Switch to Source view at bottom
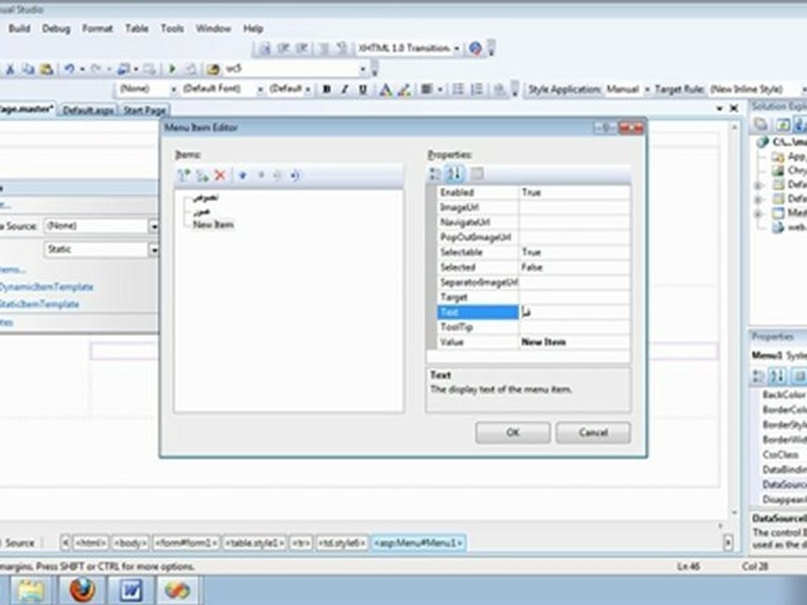The image size is (807, 605). click(19, 543)
